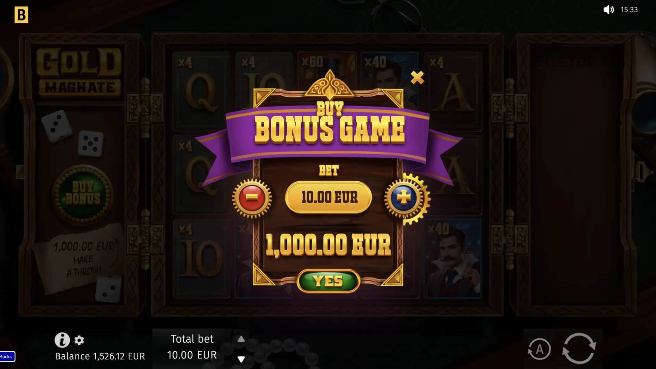The height and width of the screenshot is (369, 656).
Task: Click the Mocks tag at bottom left
Action: coord(7,356)
